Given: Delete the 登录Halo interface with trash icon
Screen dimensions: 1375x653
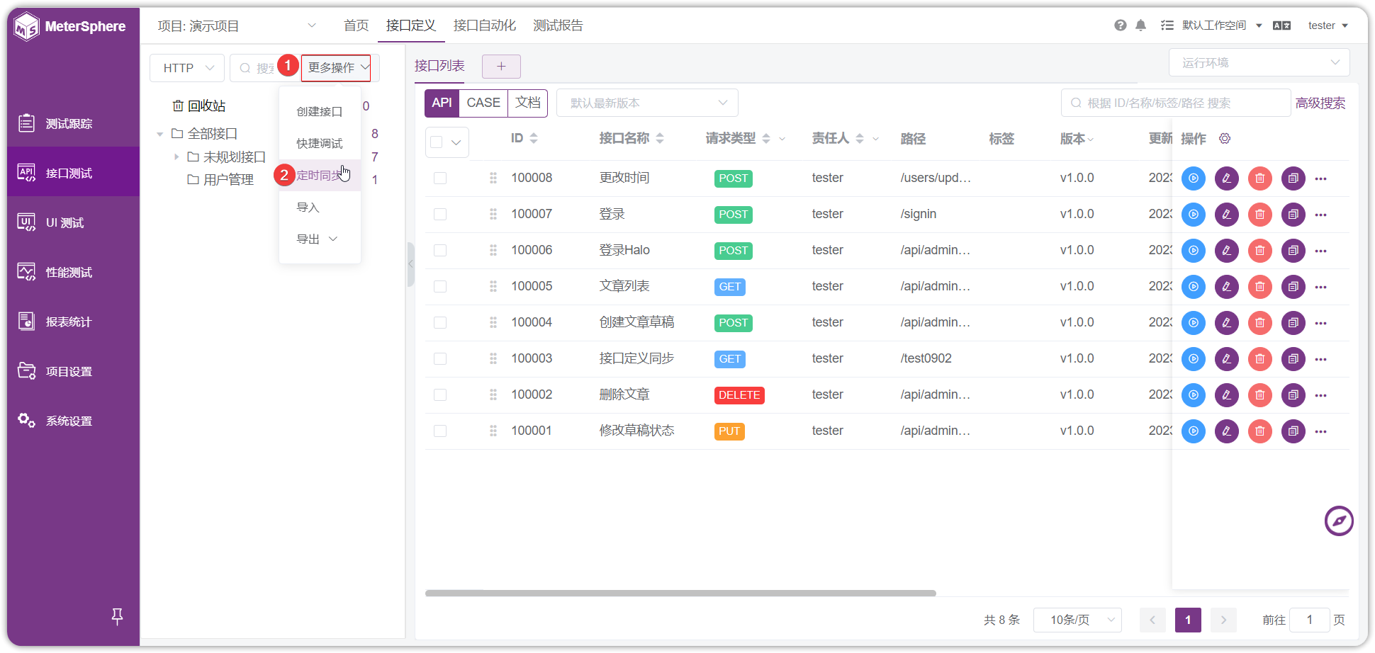Looking at the screenshot, I should (1260, 251).
